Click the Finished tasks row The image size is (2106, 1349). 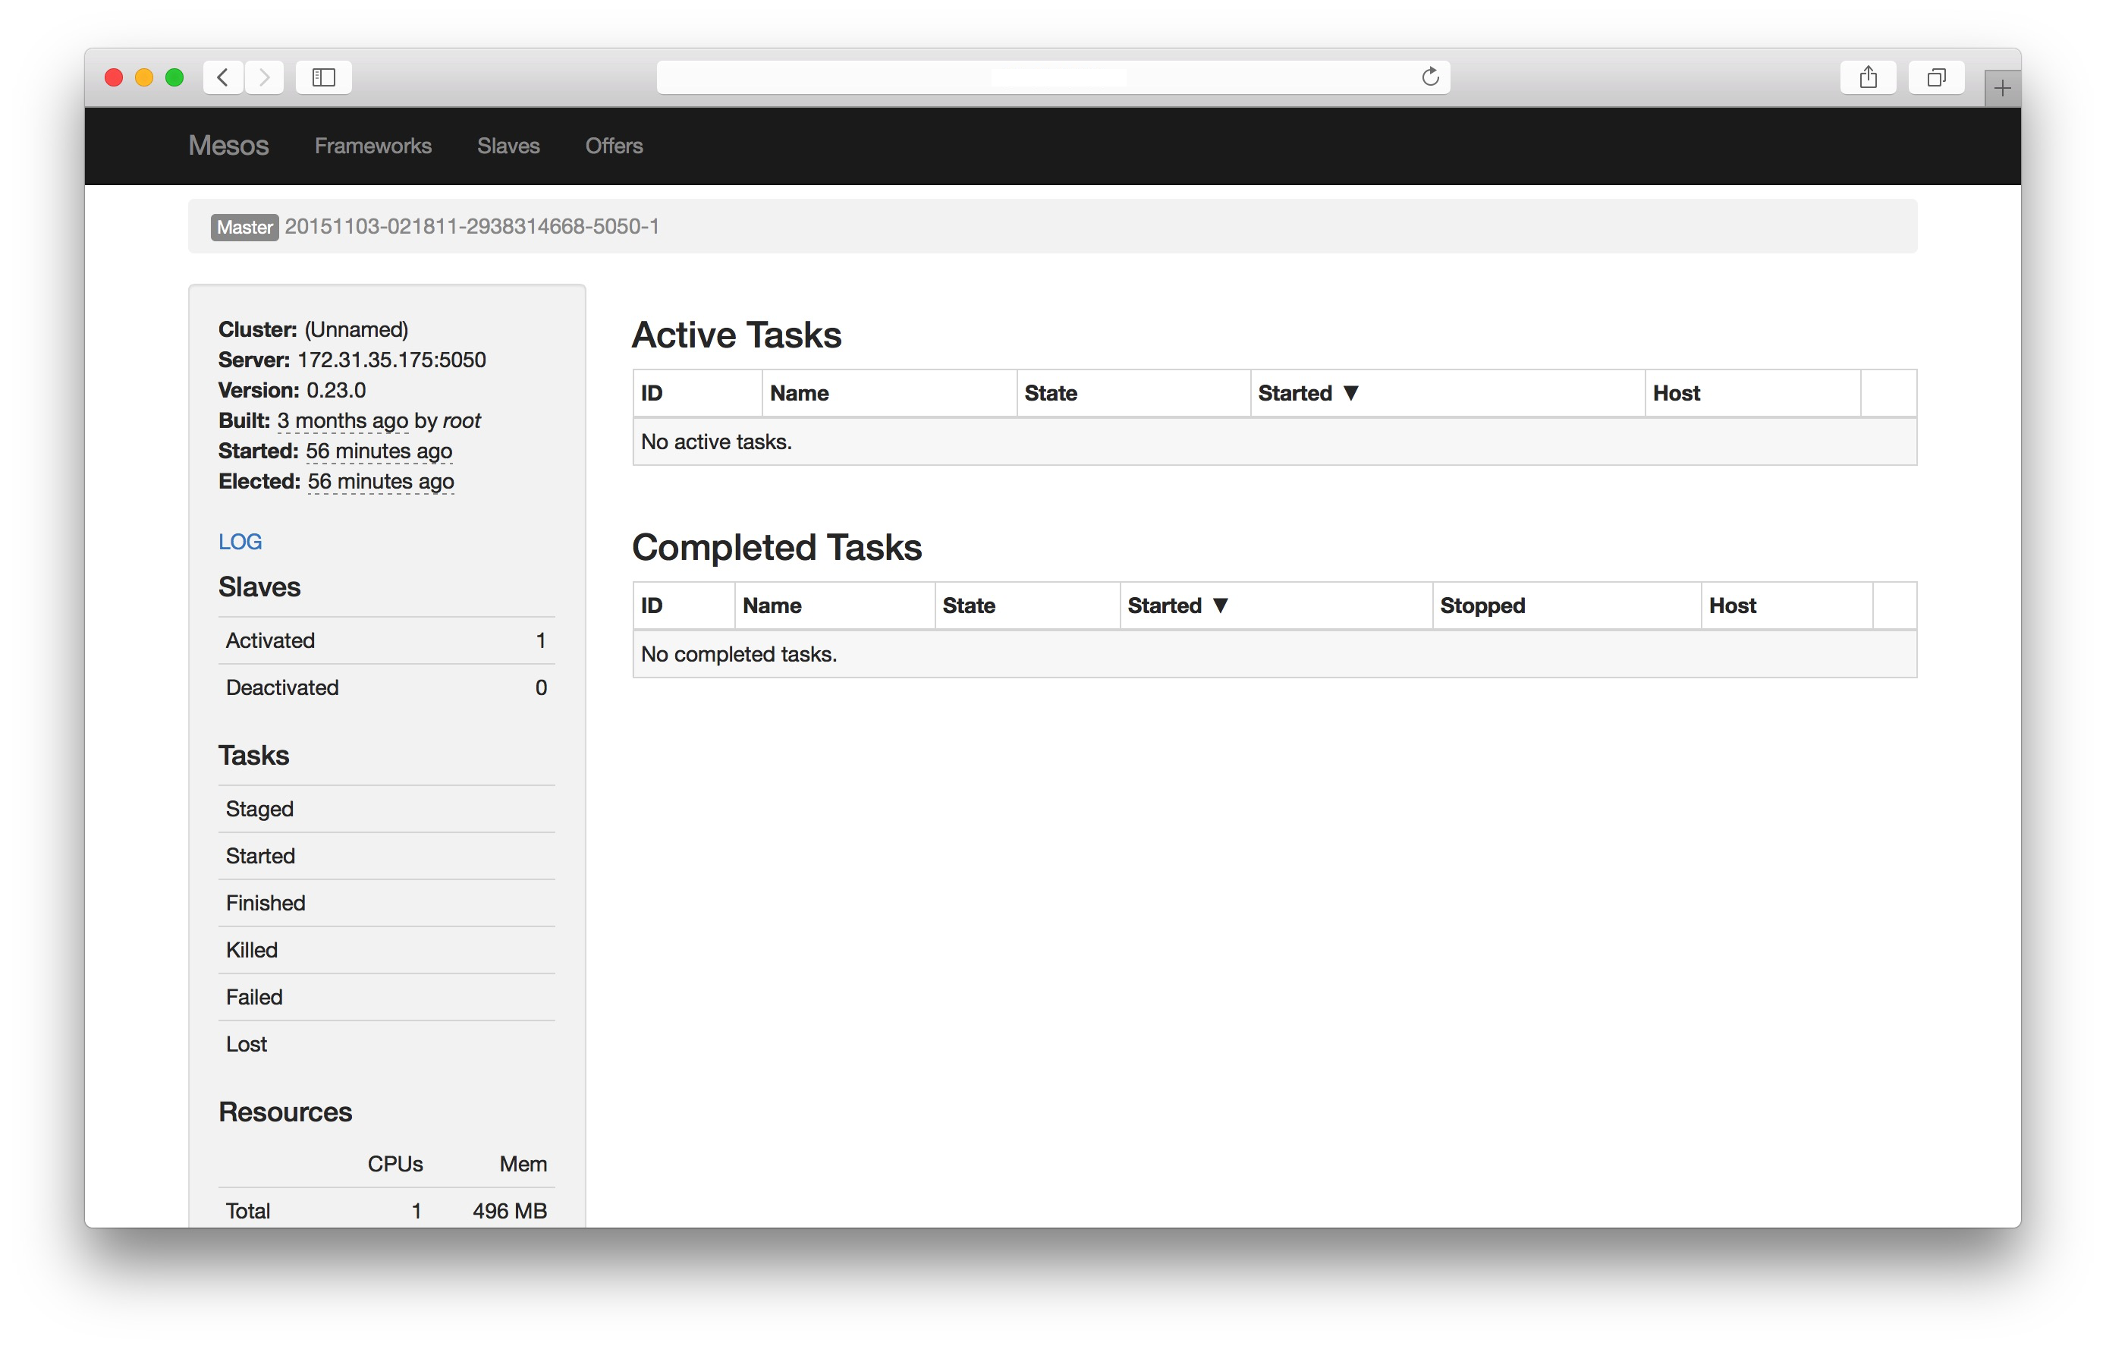pos(386,903)
